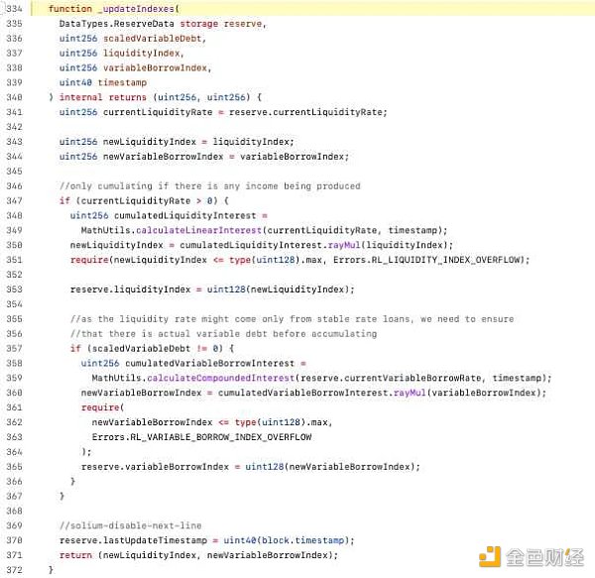The height and width of the screenshot is (578, 595).
Task: Click line number 372 in gutter
Action: [x=14, y=570]
